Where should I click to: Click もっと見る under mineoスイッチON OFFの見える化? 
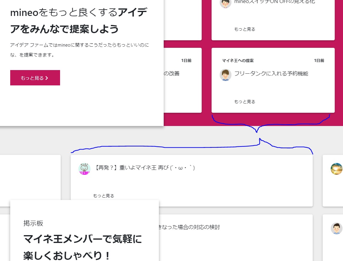coord(244,29)
